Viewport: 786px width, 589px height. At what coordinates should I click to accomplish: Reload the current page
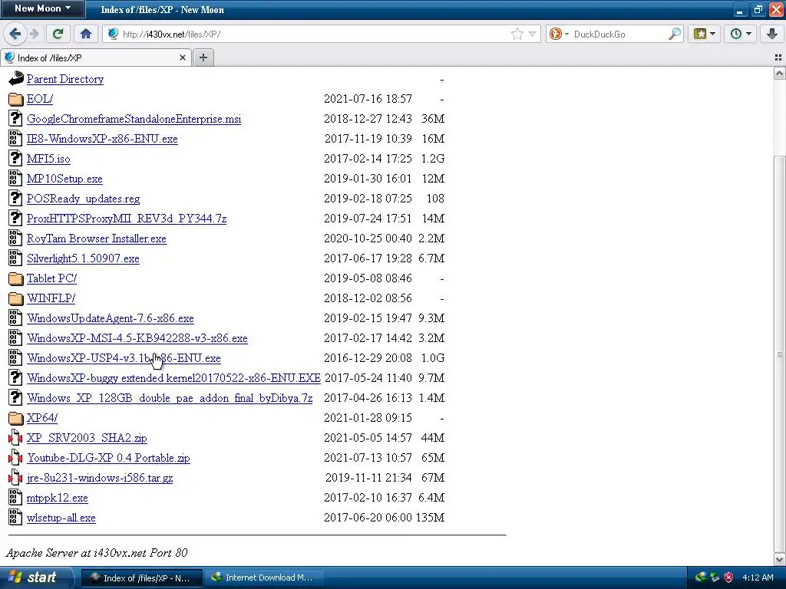(x=58, y=34)
